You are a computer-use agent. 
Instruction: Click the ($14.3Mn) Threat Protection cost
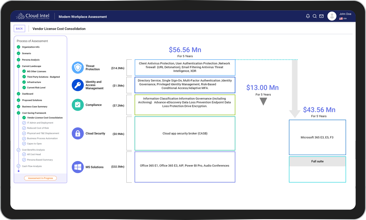(x=117, y=68)
